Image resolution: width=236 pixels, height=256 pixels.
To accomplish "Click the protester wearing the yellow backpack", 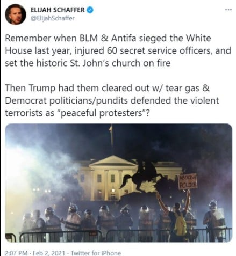I will point(176,216).
